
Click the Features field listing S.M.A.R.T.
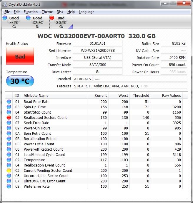130,86
